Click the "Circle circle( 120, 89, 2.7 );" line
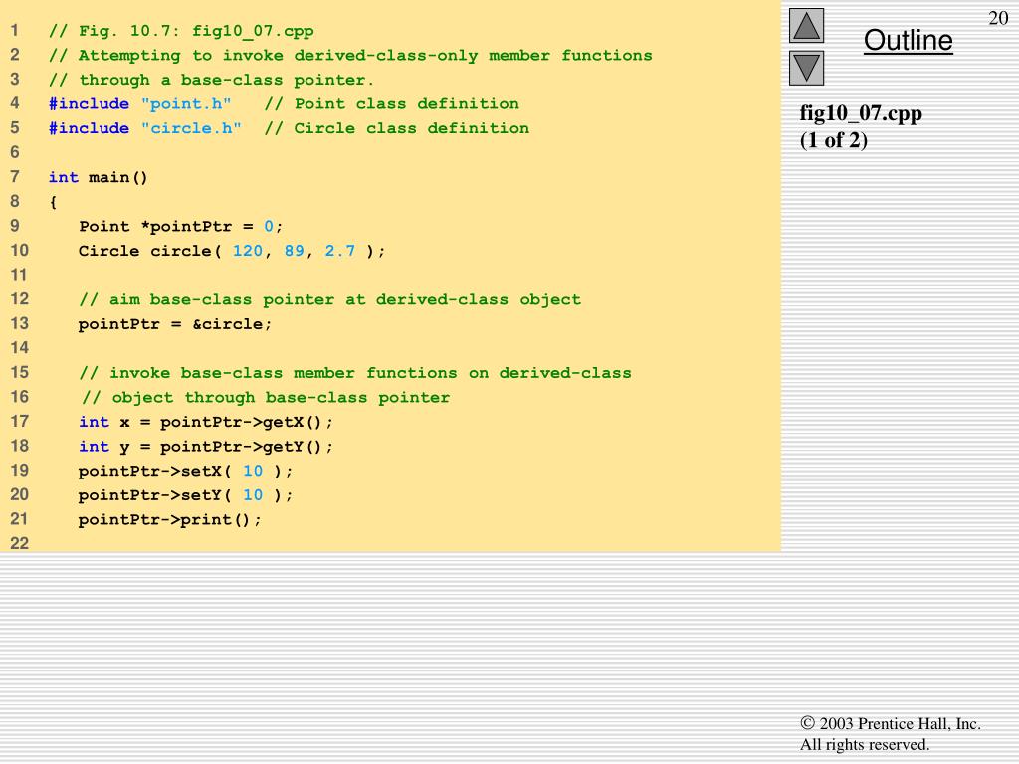The image size is (1019, 764). coord(232,251)
